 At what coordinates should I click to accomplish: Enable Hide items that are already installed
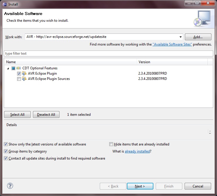(111, 144)
